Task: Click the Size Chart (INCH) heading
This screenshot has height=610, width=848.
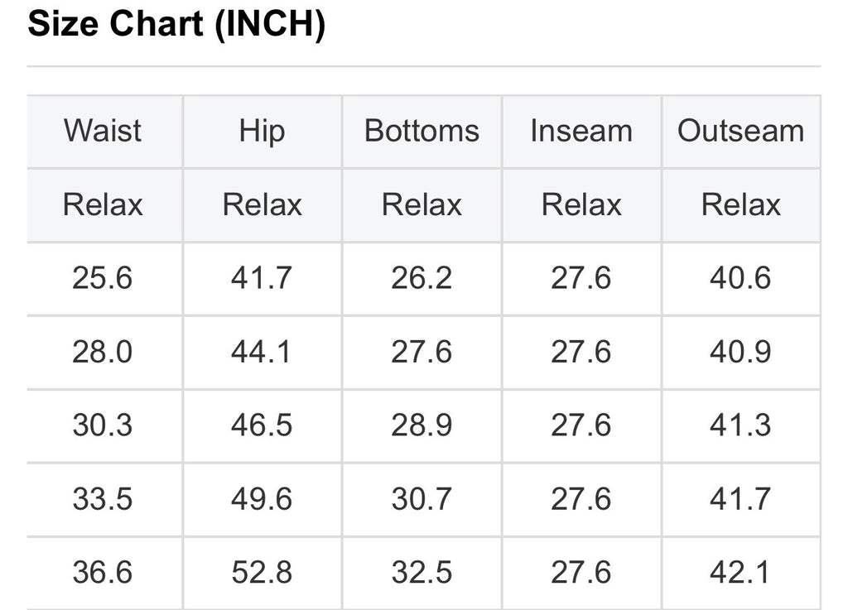Action: [176, 25]
